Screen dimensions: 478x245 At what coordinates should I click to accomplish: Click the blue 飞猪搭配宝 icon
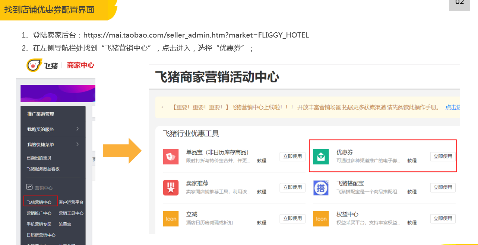(321, 187)
